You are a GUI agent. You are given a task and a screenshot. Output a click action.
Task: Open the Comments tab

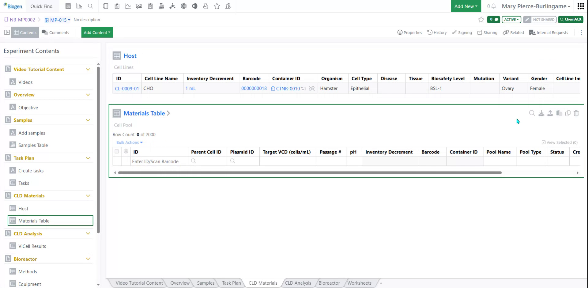55,32
